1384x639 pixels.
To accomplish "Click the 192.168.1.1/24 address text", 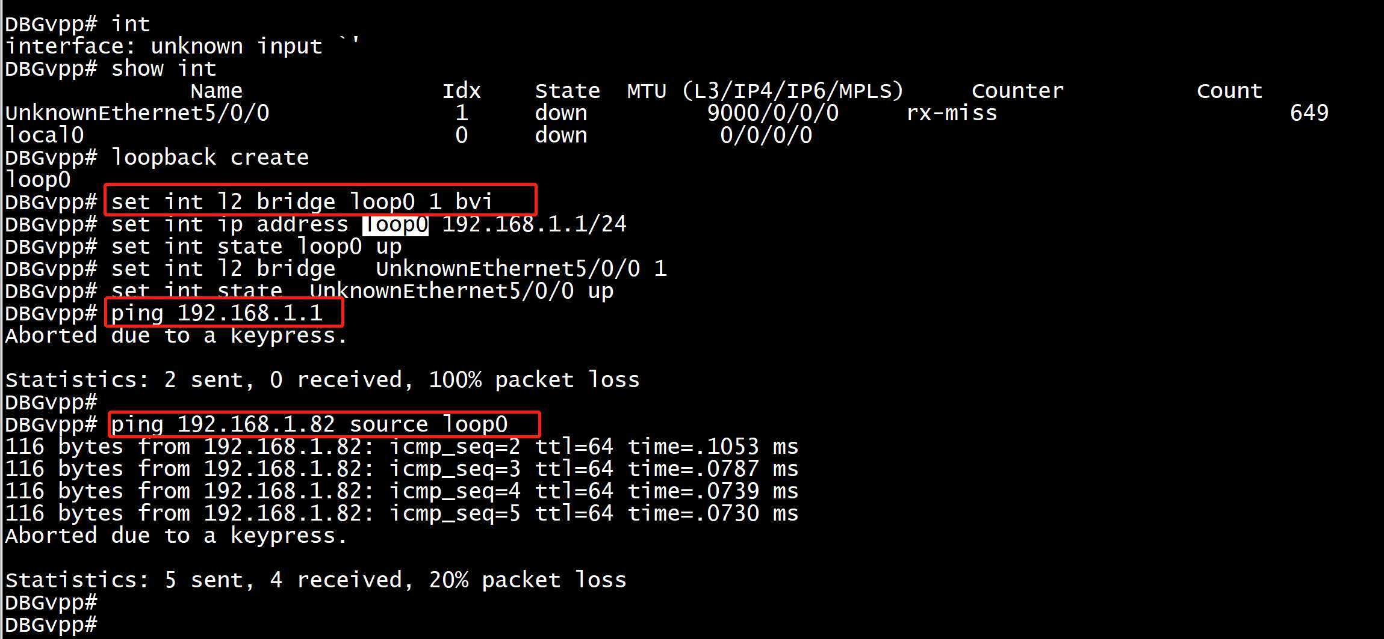I will [x=535, y=224].
